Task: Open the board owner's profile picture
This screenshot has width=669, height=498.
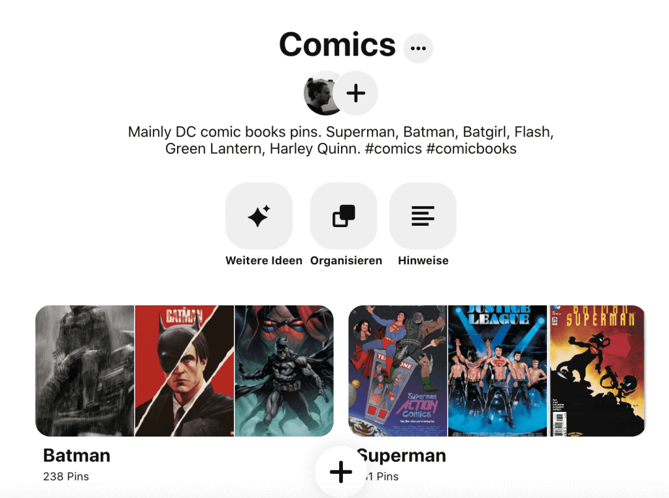Action: (x=320, y=93)
